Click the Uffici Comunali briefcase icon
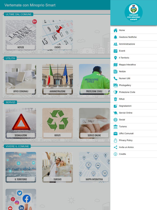The height and width of the screenshot is (210, 157). coord(115,133)
